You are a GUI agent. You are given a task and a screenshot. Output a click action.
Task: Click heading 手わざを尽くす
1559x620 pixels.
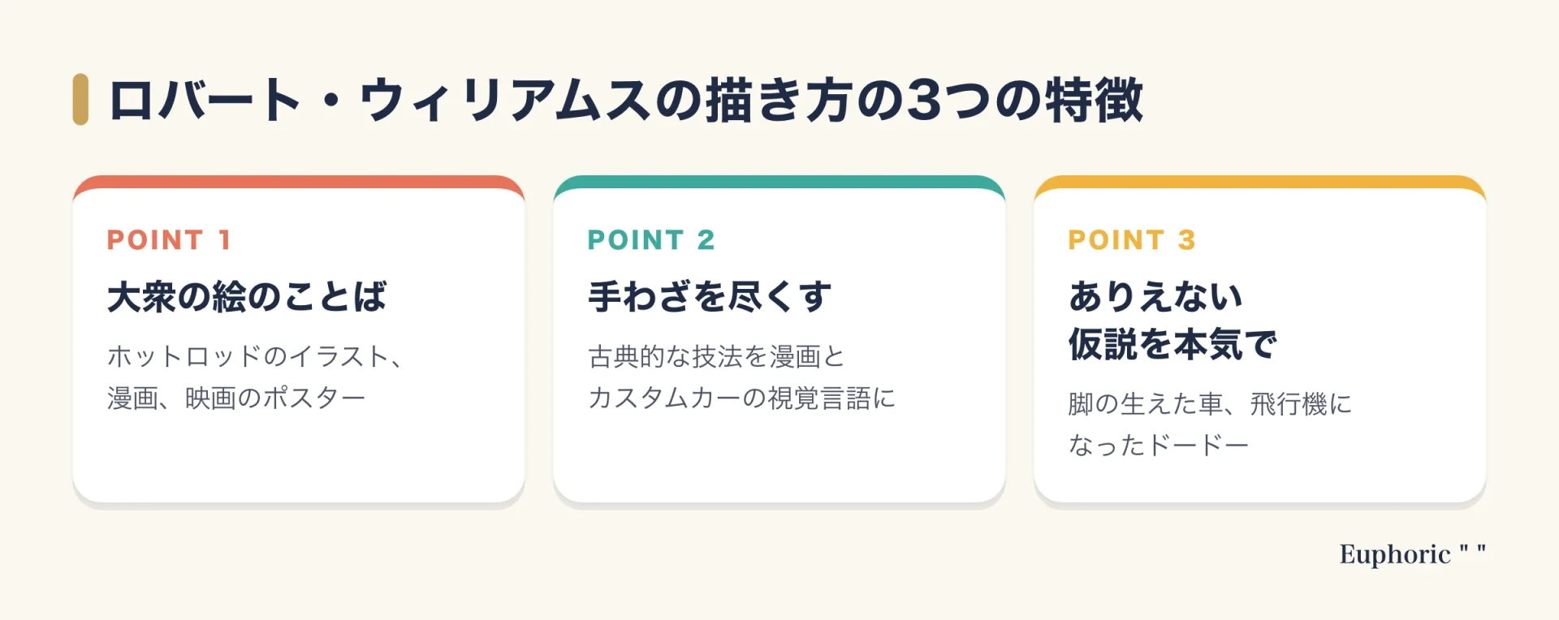[710, 297]
